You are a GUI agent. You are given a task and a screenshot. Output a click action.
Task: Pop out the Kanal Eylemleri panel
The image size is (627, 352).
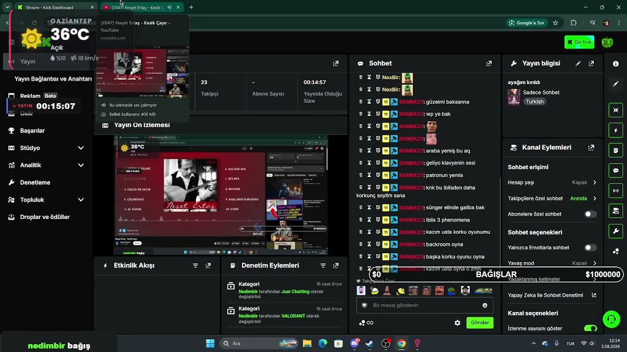click(x=591, y=148)
